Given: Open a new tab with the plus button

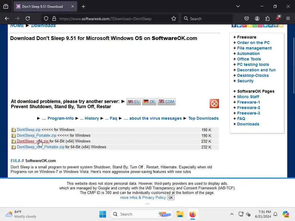Looking at the screenshot, I should coord(83,7).
